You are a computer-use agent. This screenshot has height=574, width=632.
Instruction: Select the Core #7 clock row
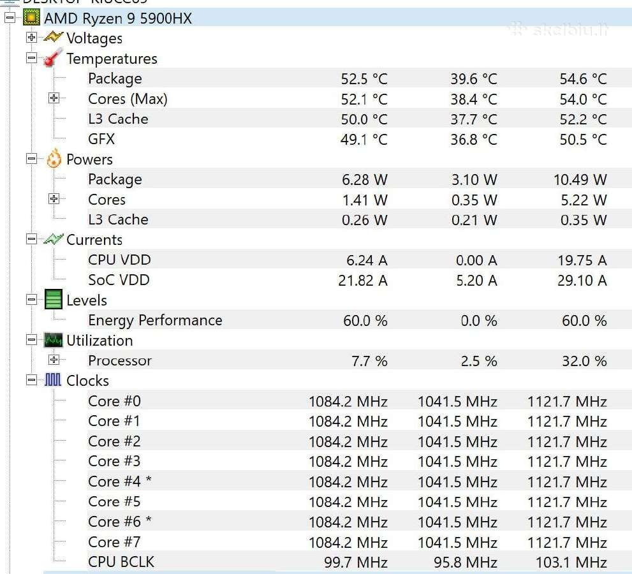tap(360, 541)
